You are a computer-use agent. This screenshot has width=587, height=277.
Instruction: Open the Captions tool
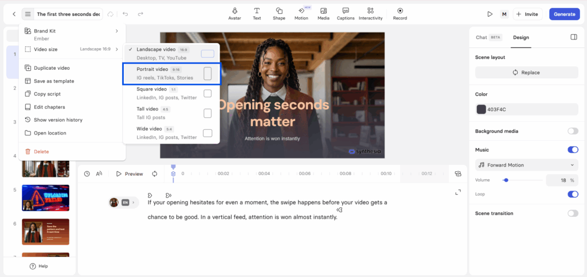(x=346, y=14)
